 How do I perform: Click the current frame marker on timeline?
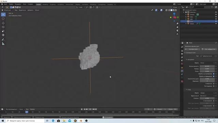[x=27, y=112]
